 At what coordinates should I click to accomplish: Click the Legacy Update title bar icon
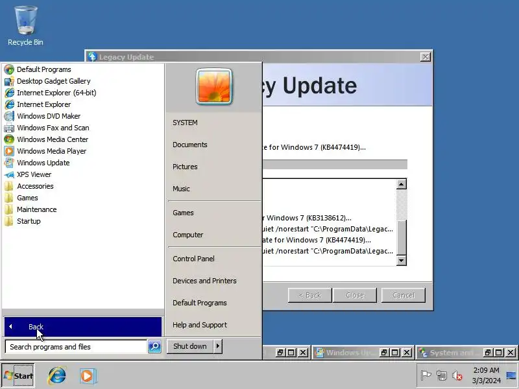pyautogui.click(x=92, y=57)
